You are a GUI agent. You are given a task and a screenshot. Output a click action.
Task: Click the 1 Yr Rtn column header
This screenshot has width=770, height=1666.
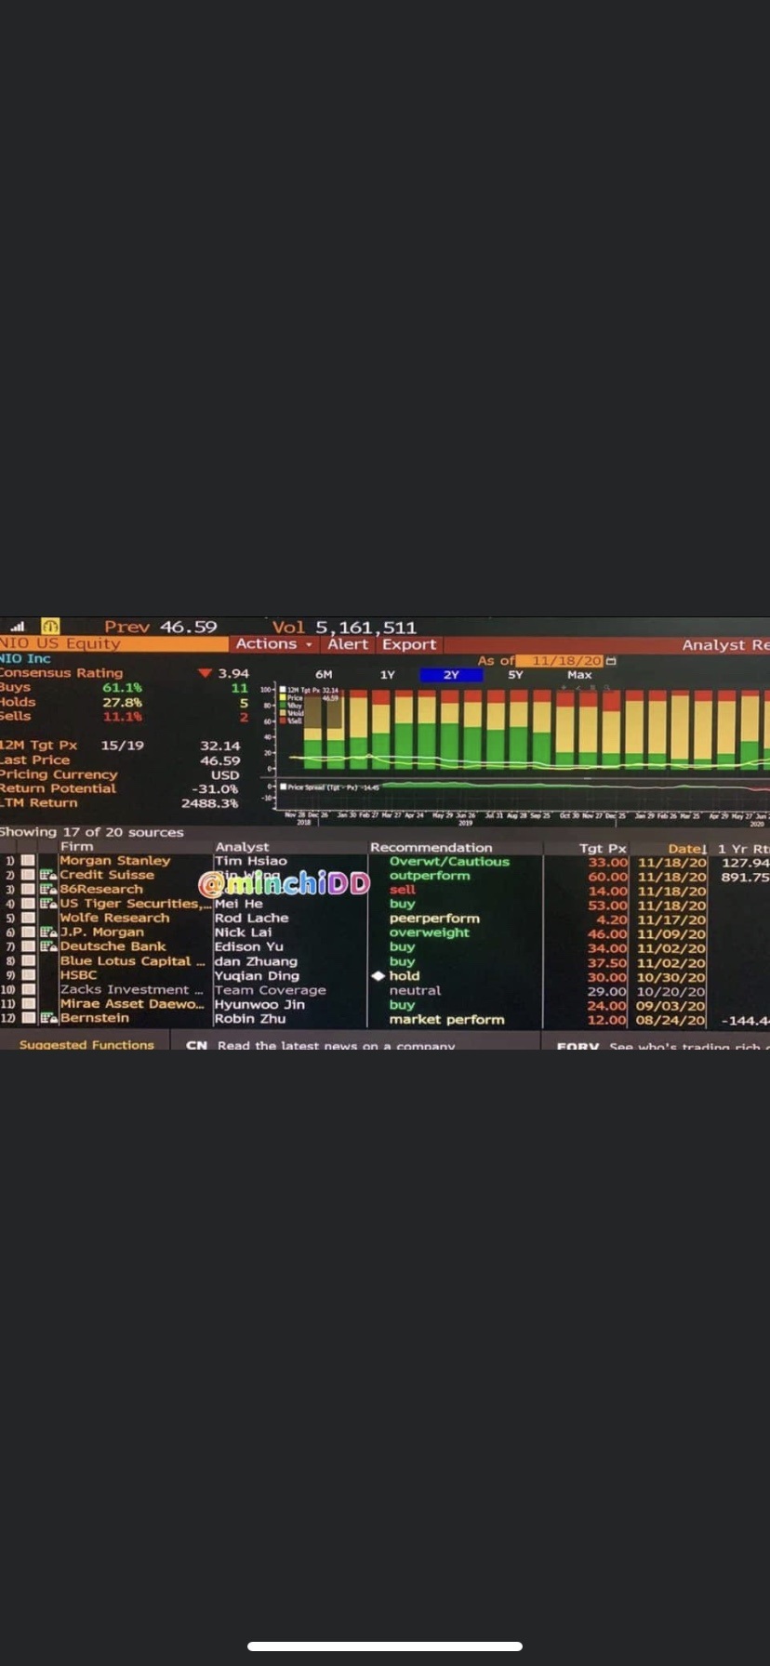coord(743,848)
